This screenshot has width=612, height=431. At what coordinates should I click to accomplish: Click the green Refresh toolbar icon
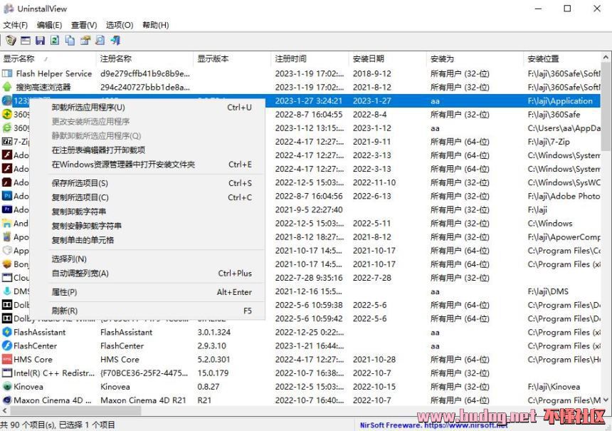[x=55, y=40]
